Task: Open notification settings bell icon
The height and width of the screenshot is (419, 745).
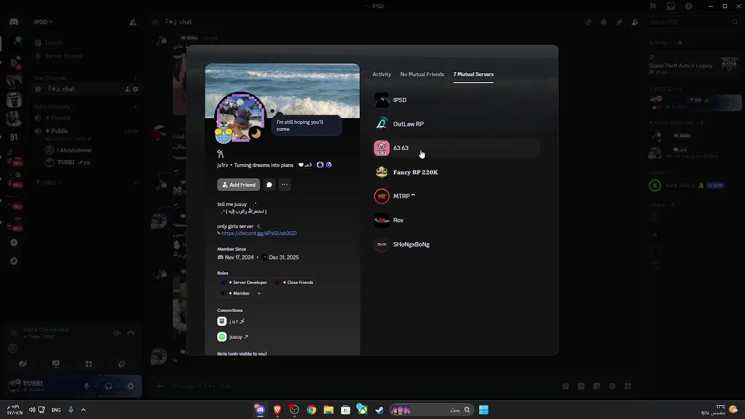Action: coord(604,22)
